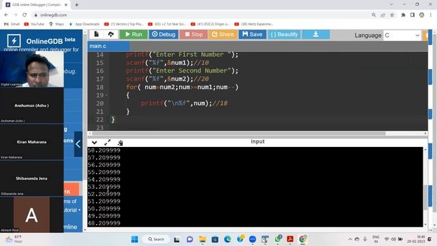Collapse the left sidebar arrow
Image resolution: width=437 pixels, height=246 pixels.
pyautogui.click(x=79, y=144)
